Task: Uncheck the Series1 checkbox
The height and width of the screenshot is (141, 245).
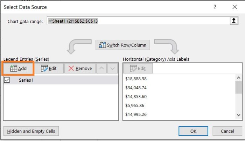Action: pyautogui.click(x=7, y=80)
